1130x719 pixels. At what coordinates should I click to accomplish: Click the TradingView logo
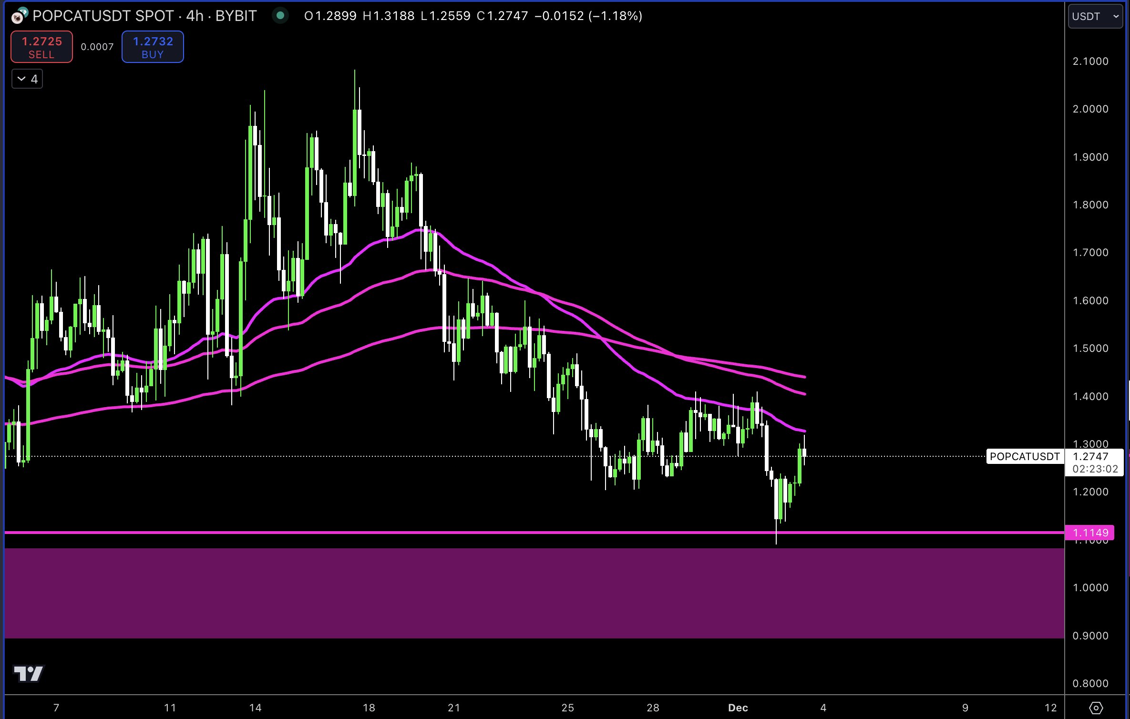pos(29,673)
